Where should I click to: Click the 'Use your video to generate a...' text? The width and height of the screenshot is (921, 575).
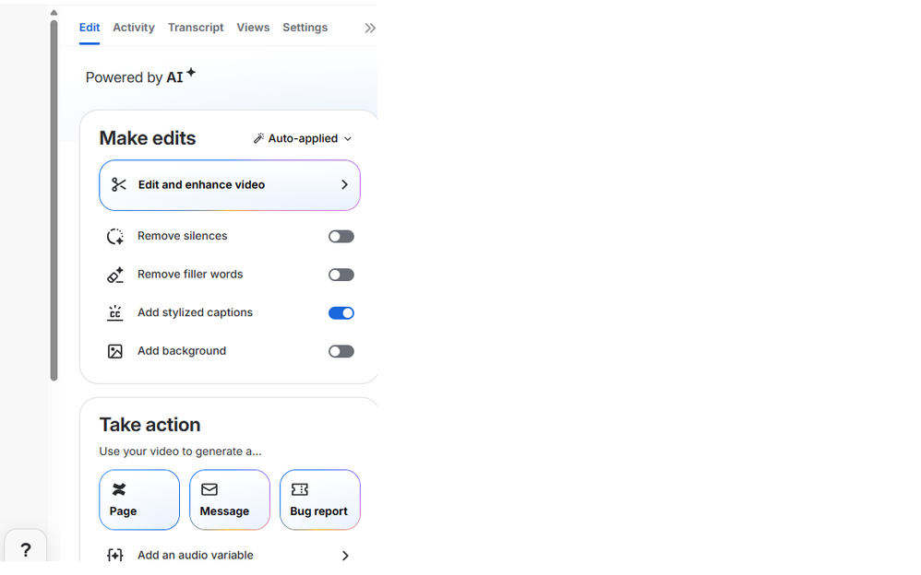(180, 452)
